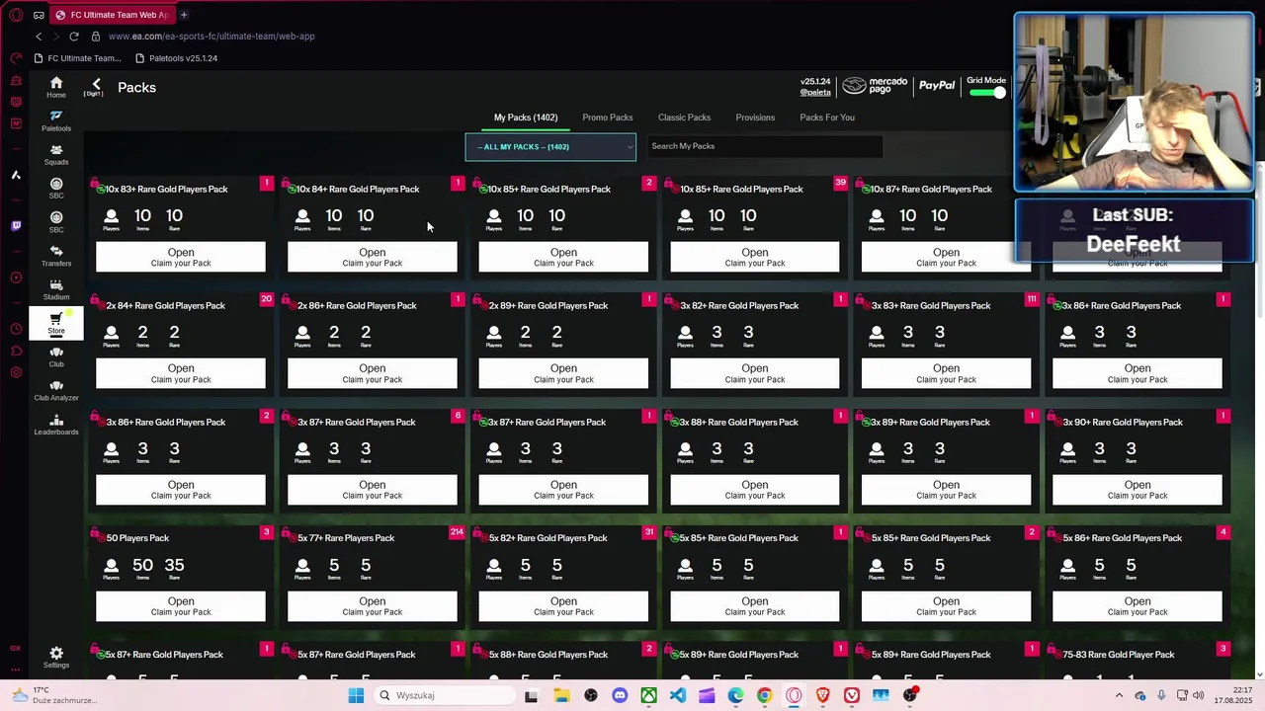Switch to Classic Packs tab
The height and width of the screenshot is (711, 1265).
[x=684, y=118]
